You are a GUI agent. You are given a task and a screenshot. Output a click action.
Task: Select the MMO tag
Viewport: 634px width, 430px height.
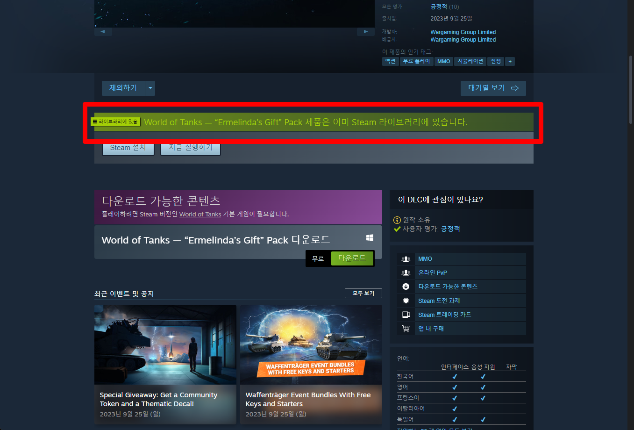pos(444,61)
